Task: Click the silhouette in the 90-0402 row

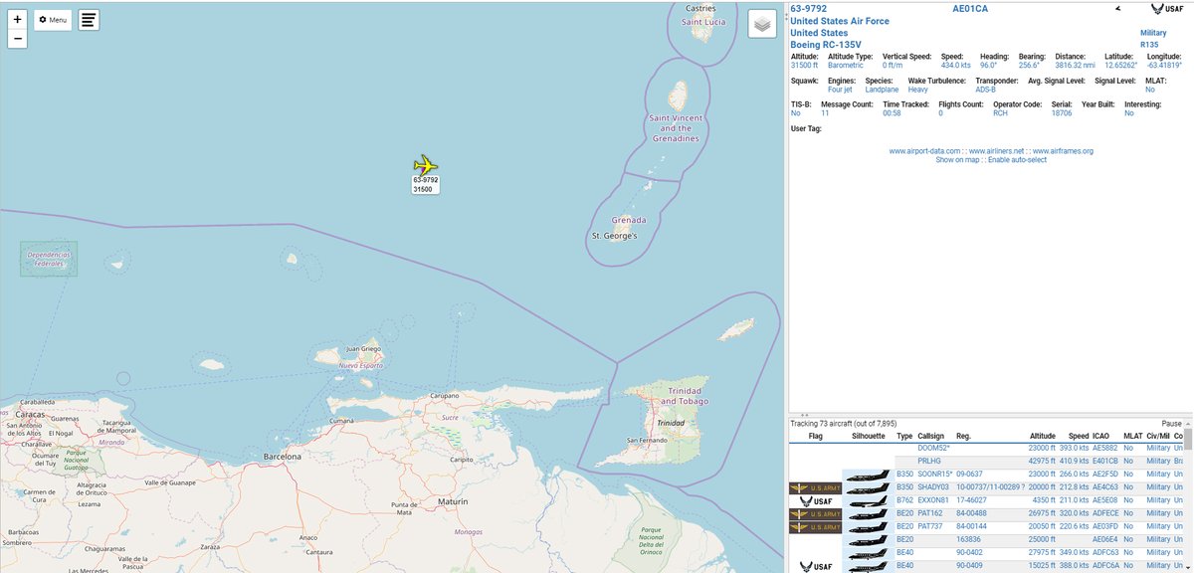Action: coord(867,553)
